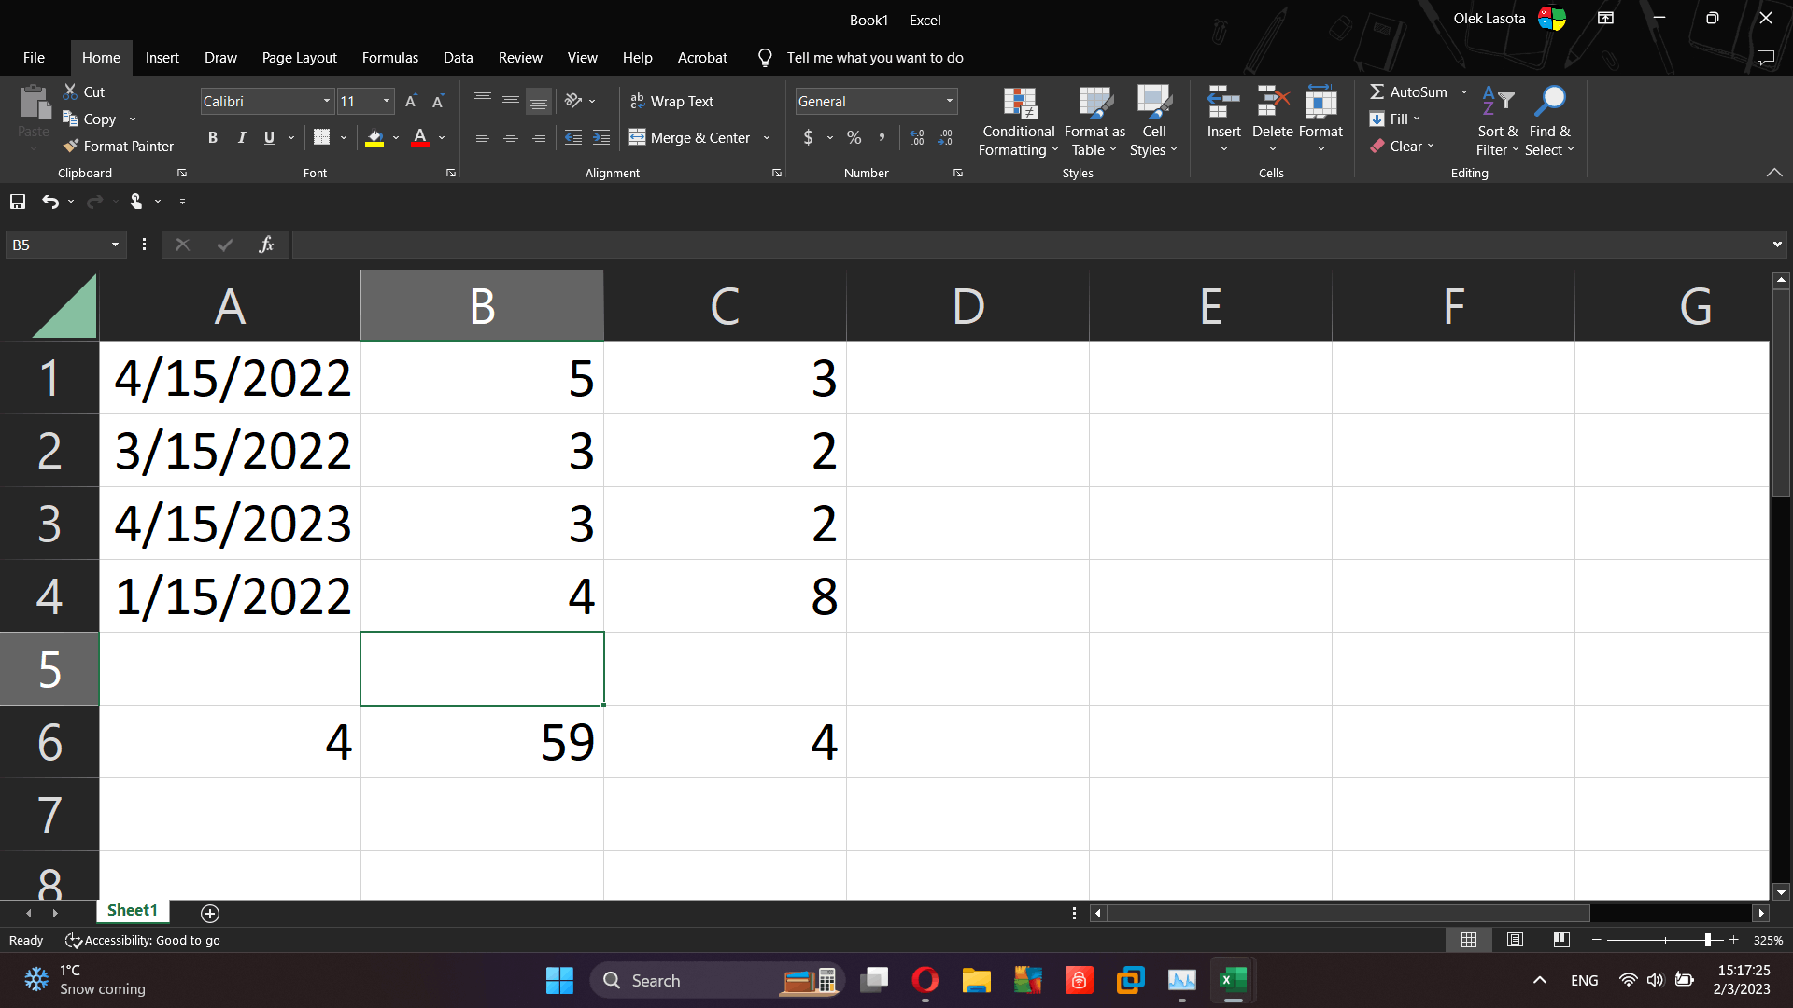
Task: Toggle Wrap Text on
Action: (671, 101)
